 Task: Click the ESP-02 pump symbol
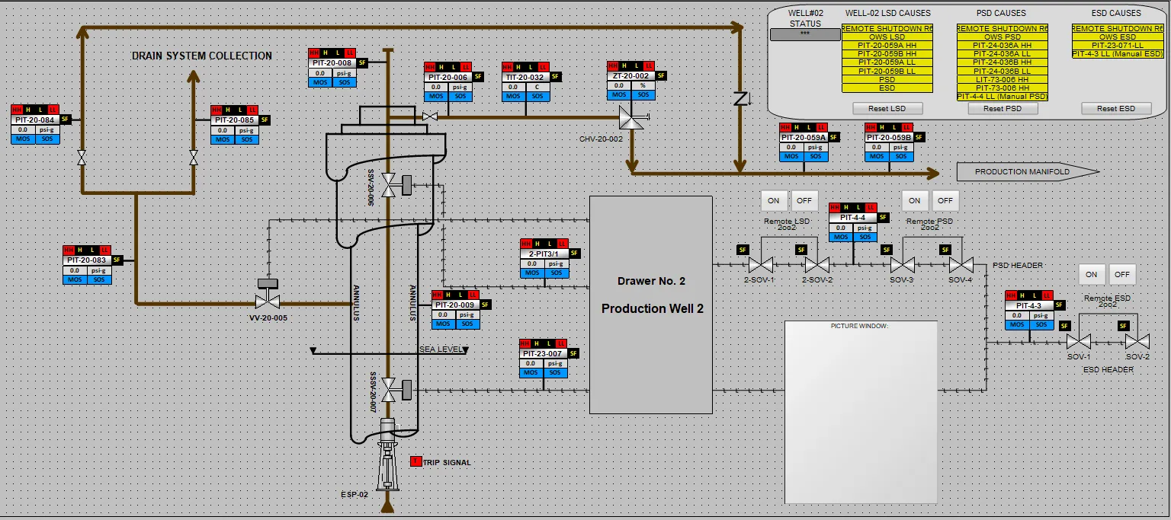388,455
